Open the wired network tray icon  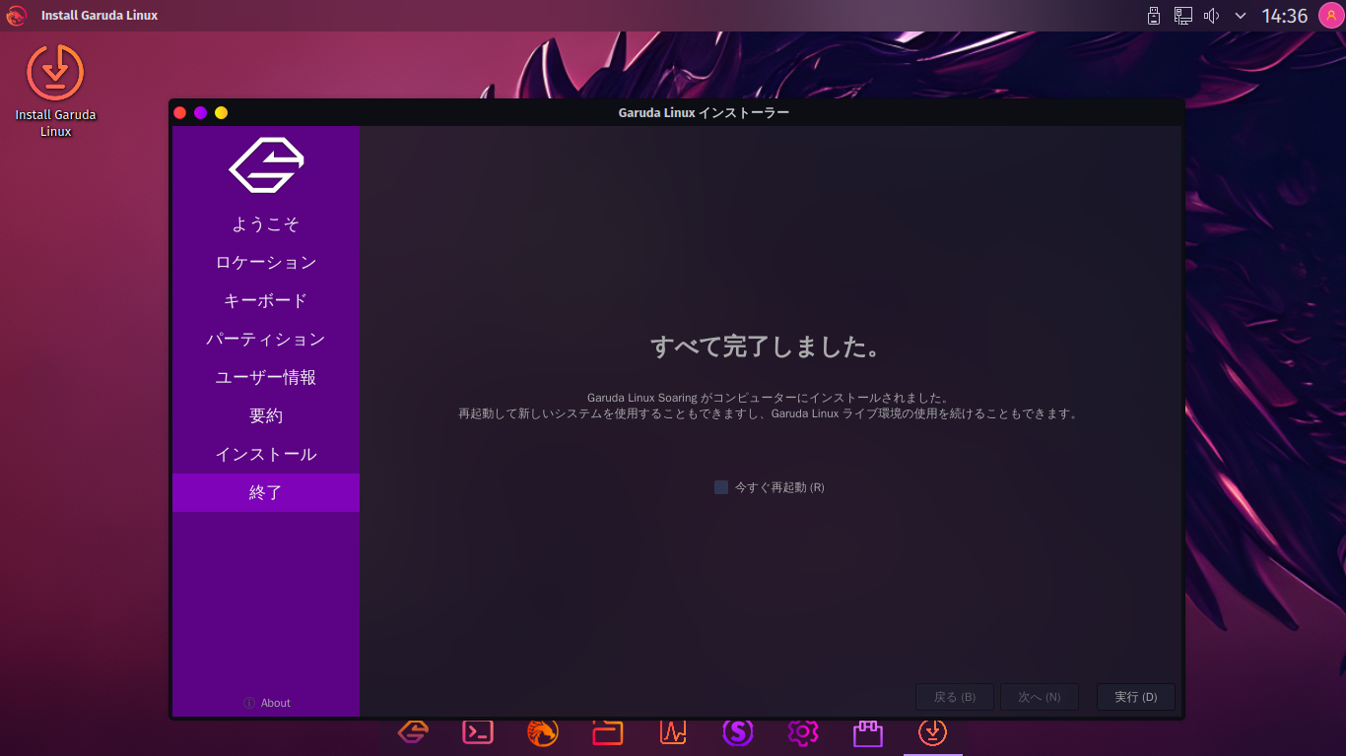[1183, 16]
